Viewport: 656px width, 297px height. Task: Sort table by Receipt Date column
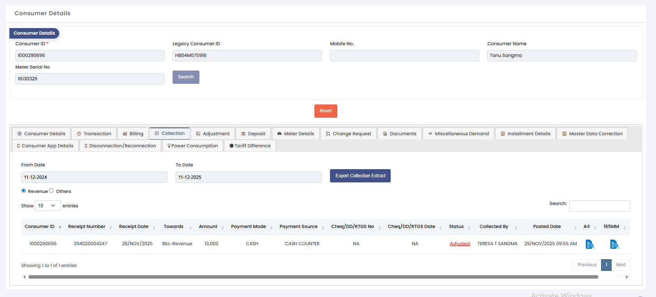[137, 226]
